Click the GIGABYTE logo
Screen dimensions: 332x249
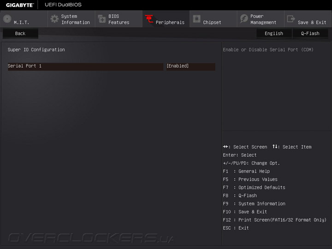pyautogui.click(x=20, y=5)
